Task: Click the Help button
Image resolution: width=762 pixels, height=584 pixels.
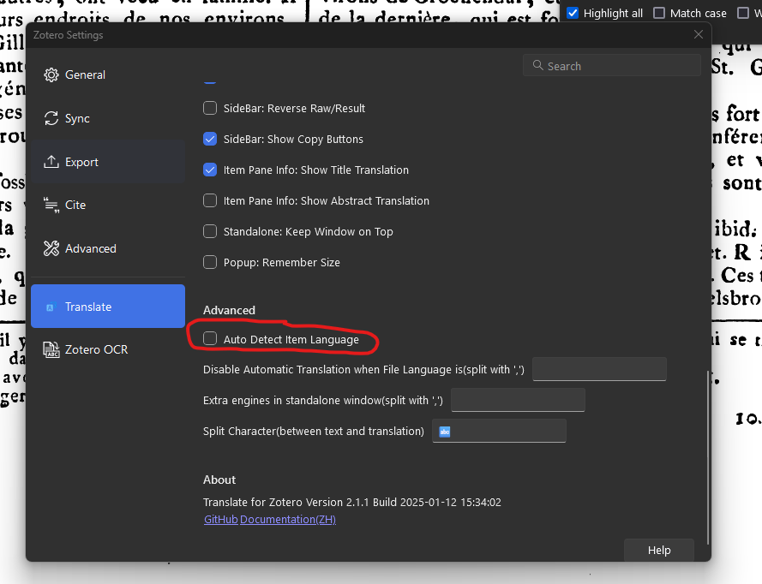Action: (x=659, y=550)
